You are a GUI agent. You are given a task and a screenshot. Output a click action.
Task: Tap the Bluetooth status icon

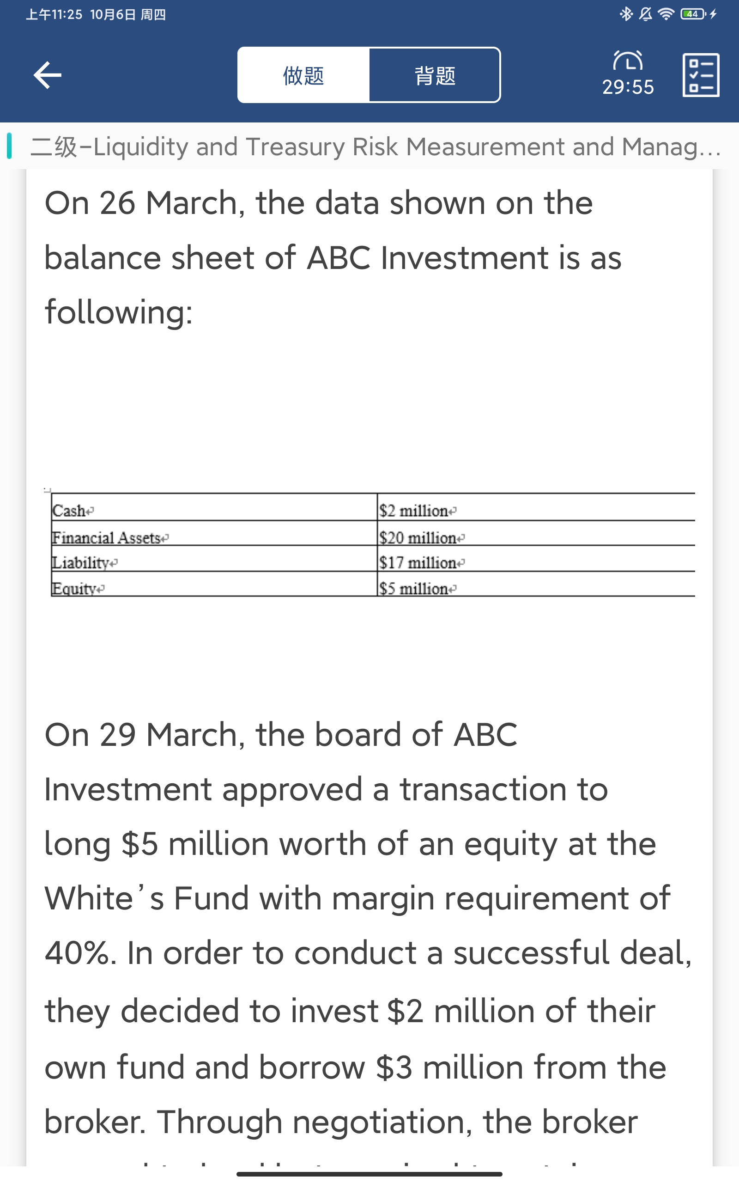pos(625,14)
